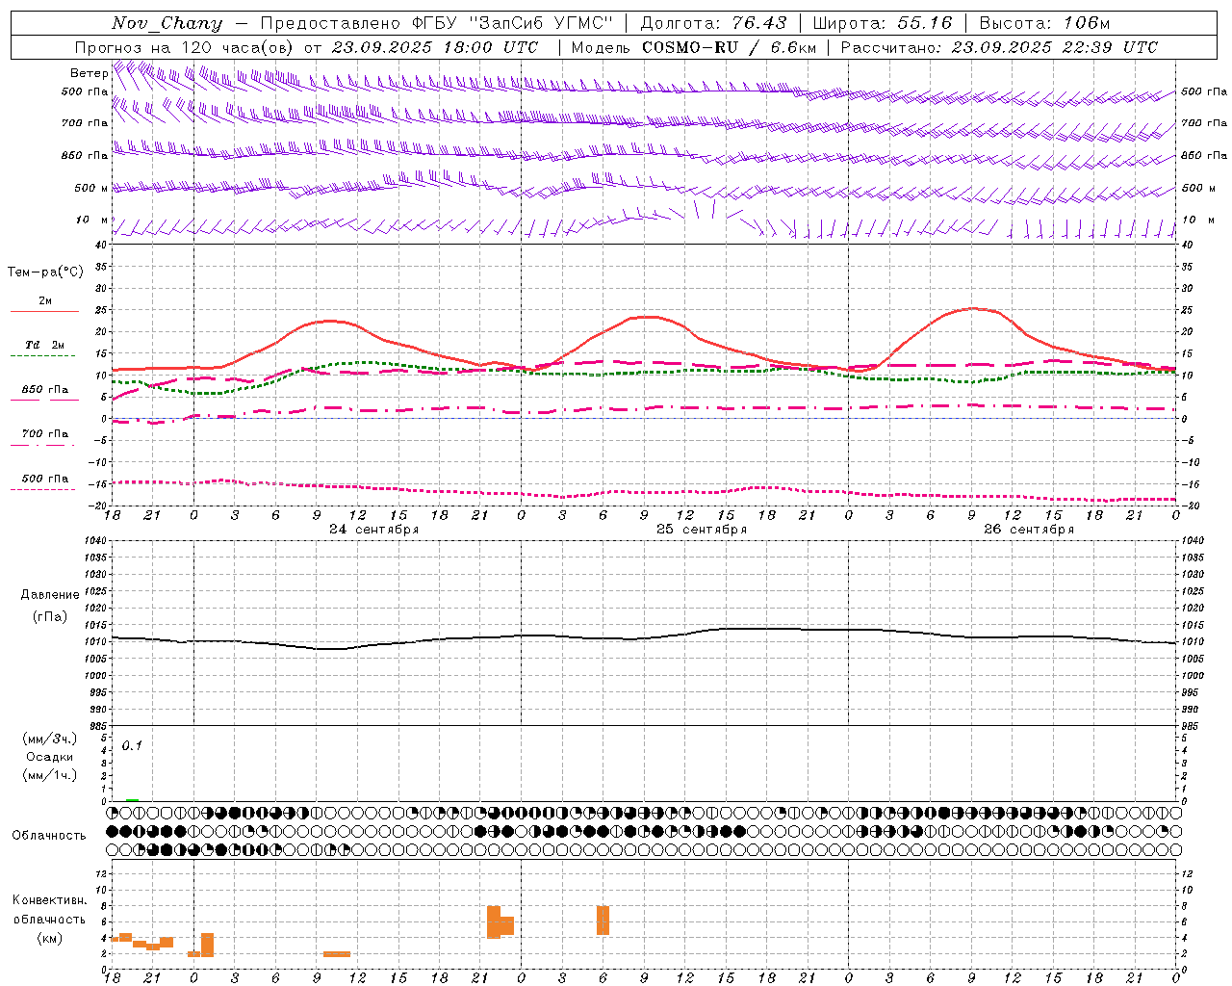Click the Высота: 106м header value
Image resolution: width=1232 pixels, height=986 pixels.
pyautogui.click(x=1044, y=23)
